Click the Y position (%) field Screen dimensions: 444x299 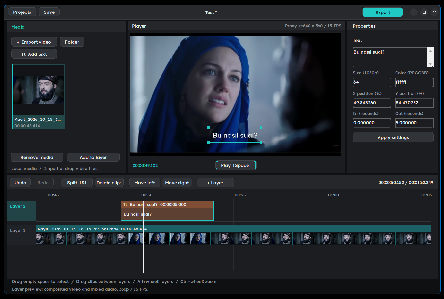tap(414, 103)
